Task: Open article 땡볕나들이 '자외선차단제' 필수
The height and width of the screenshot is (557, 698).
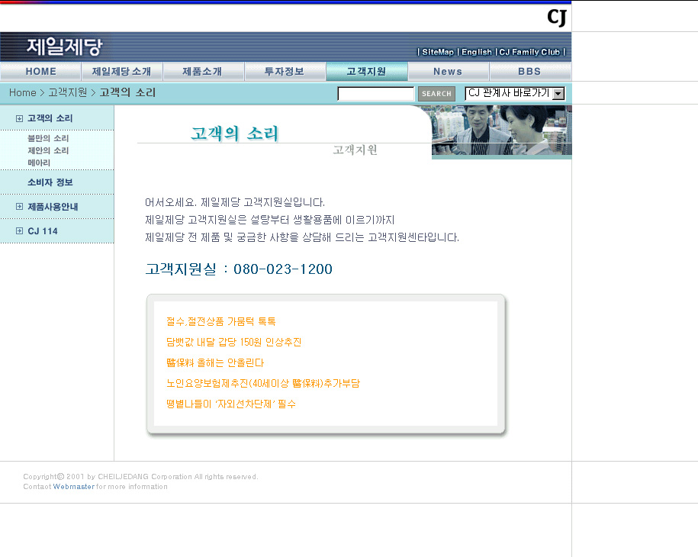Action: (231, 404)
